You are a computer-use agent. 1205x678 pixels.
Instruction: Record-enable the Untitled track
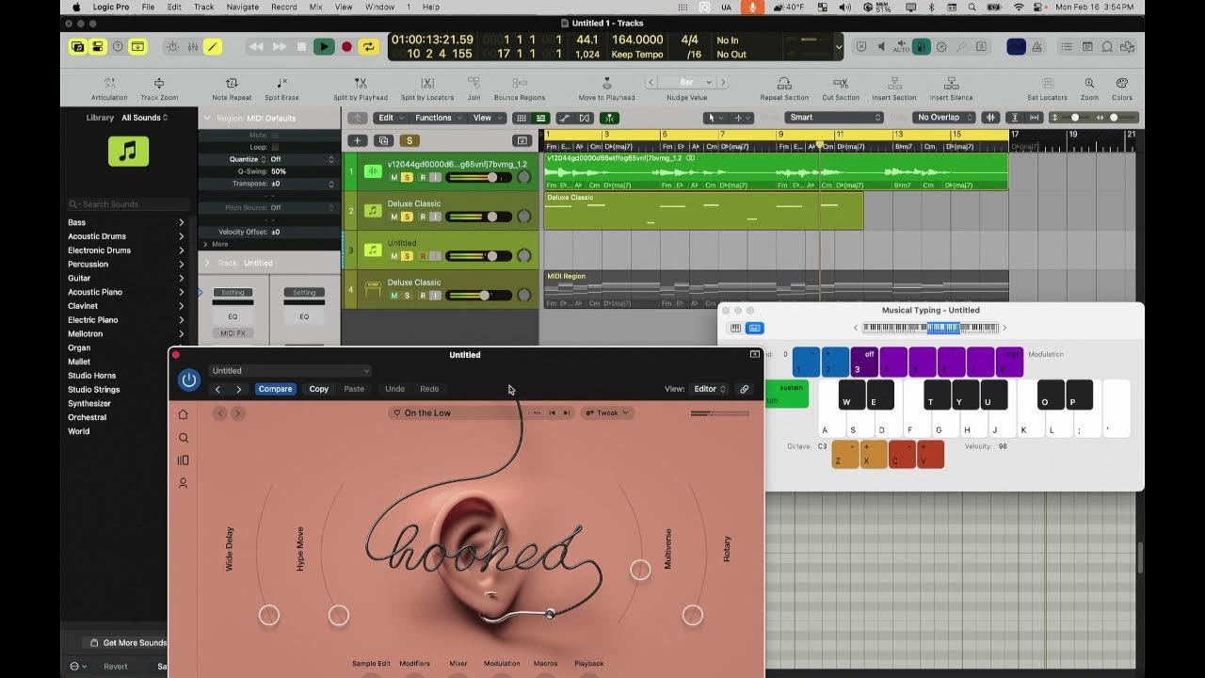(424, 256)
